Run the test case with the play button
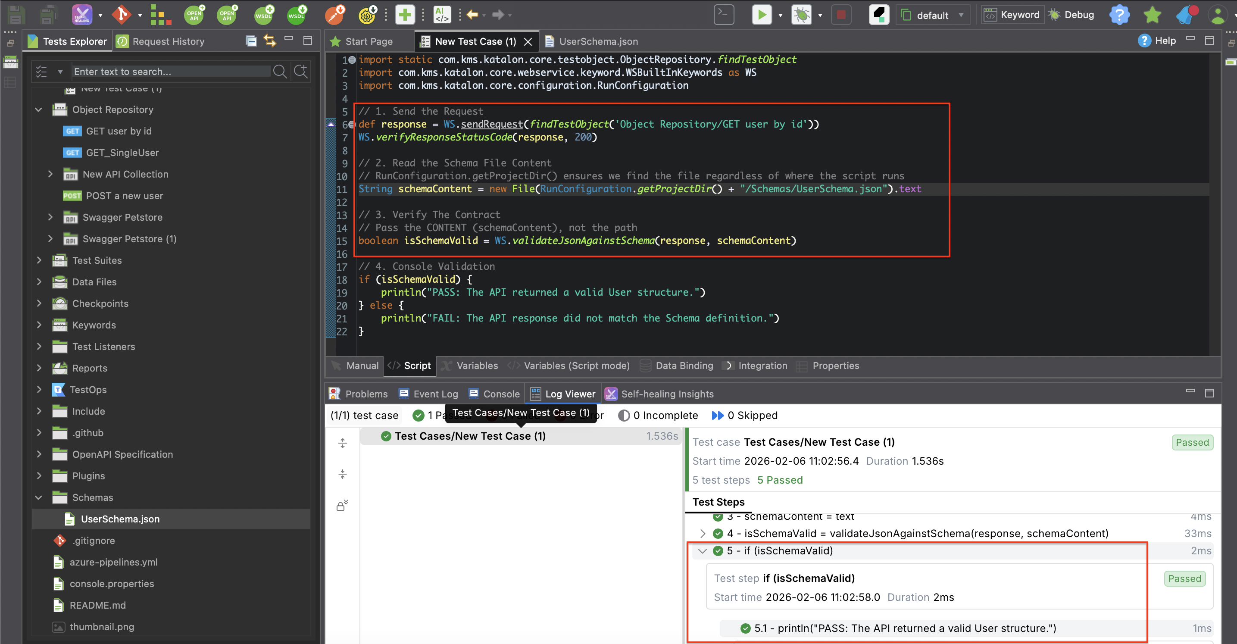The width and height of the screenshot is (1237, 644). point(762,14)
